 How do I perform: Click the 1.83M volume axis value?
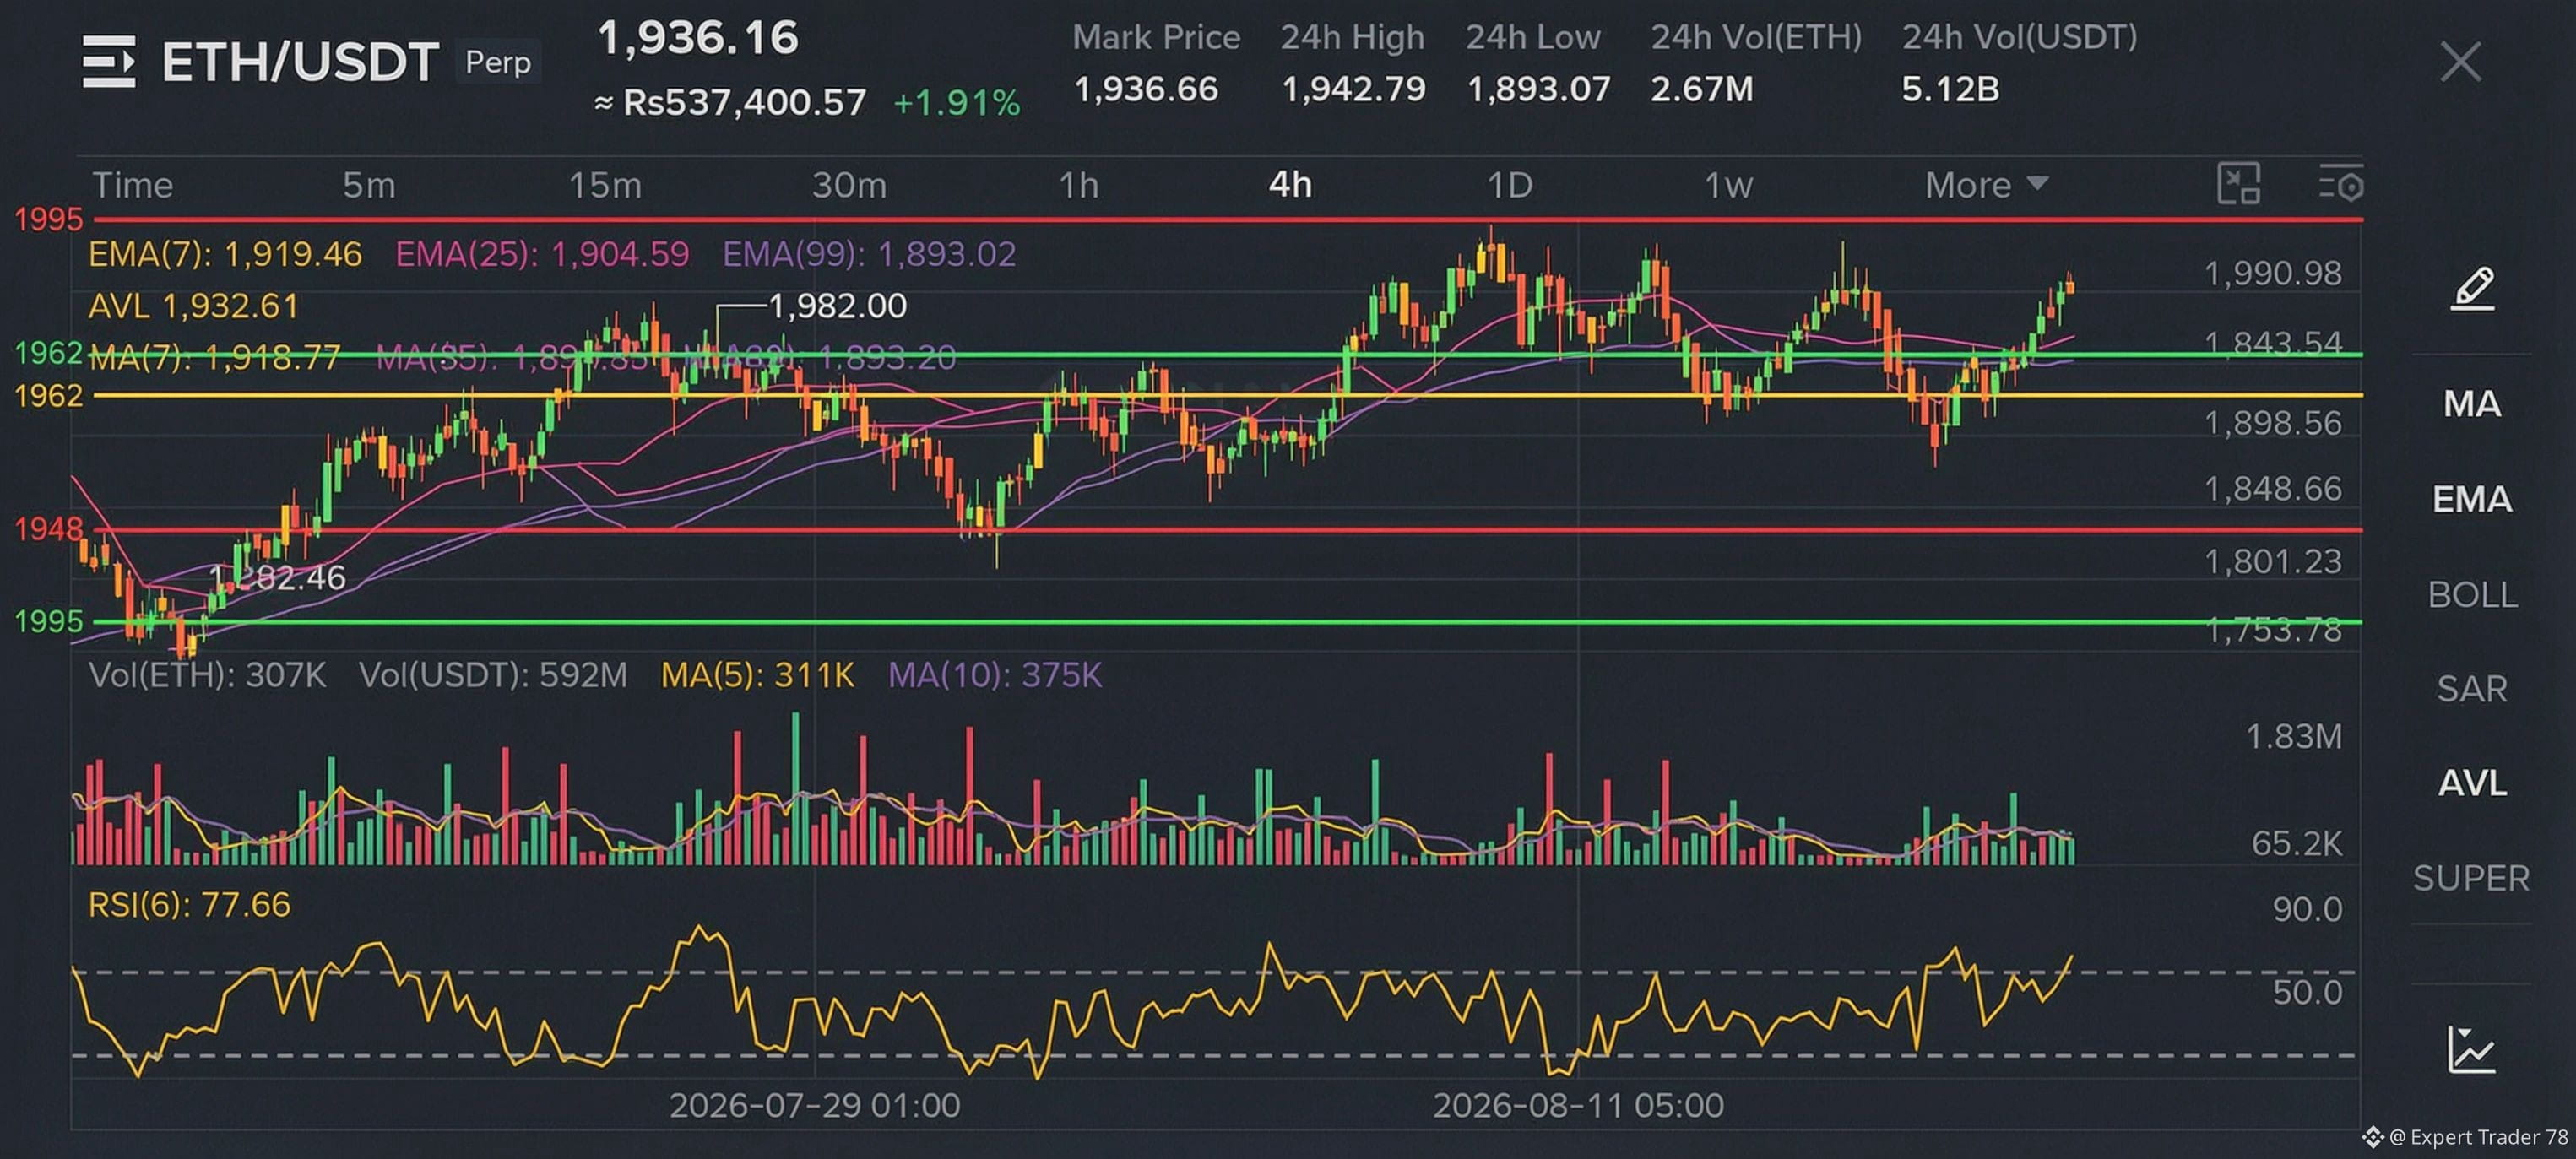[2294, 737]
